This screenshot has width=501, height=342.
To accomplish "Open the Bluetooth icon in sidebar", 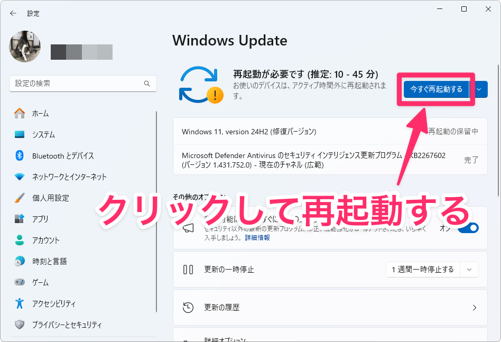I will (20, 155).
